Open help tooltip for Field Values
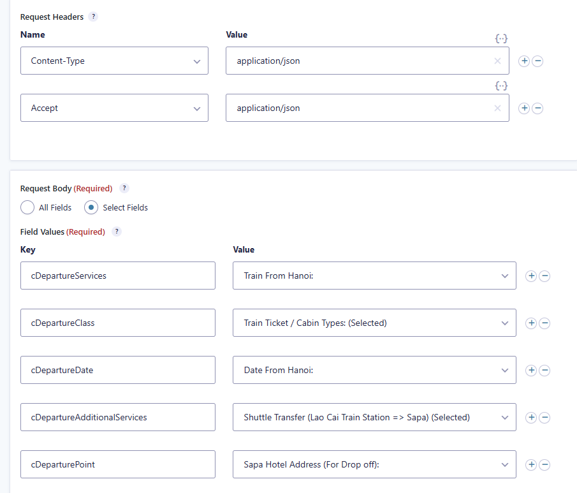Screen dimensions: 577x493 tap(117, 232)
